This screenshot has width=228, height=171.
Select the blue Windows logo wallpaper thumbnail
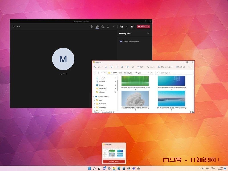[172, 81]
